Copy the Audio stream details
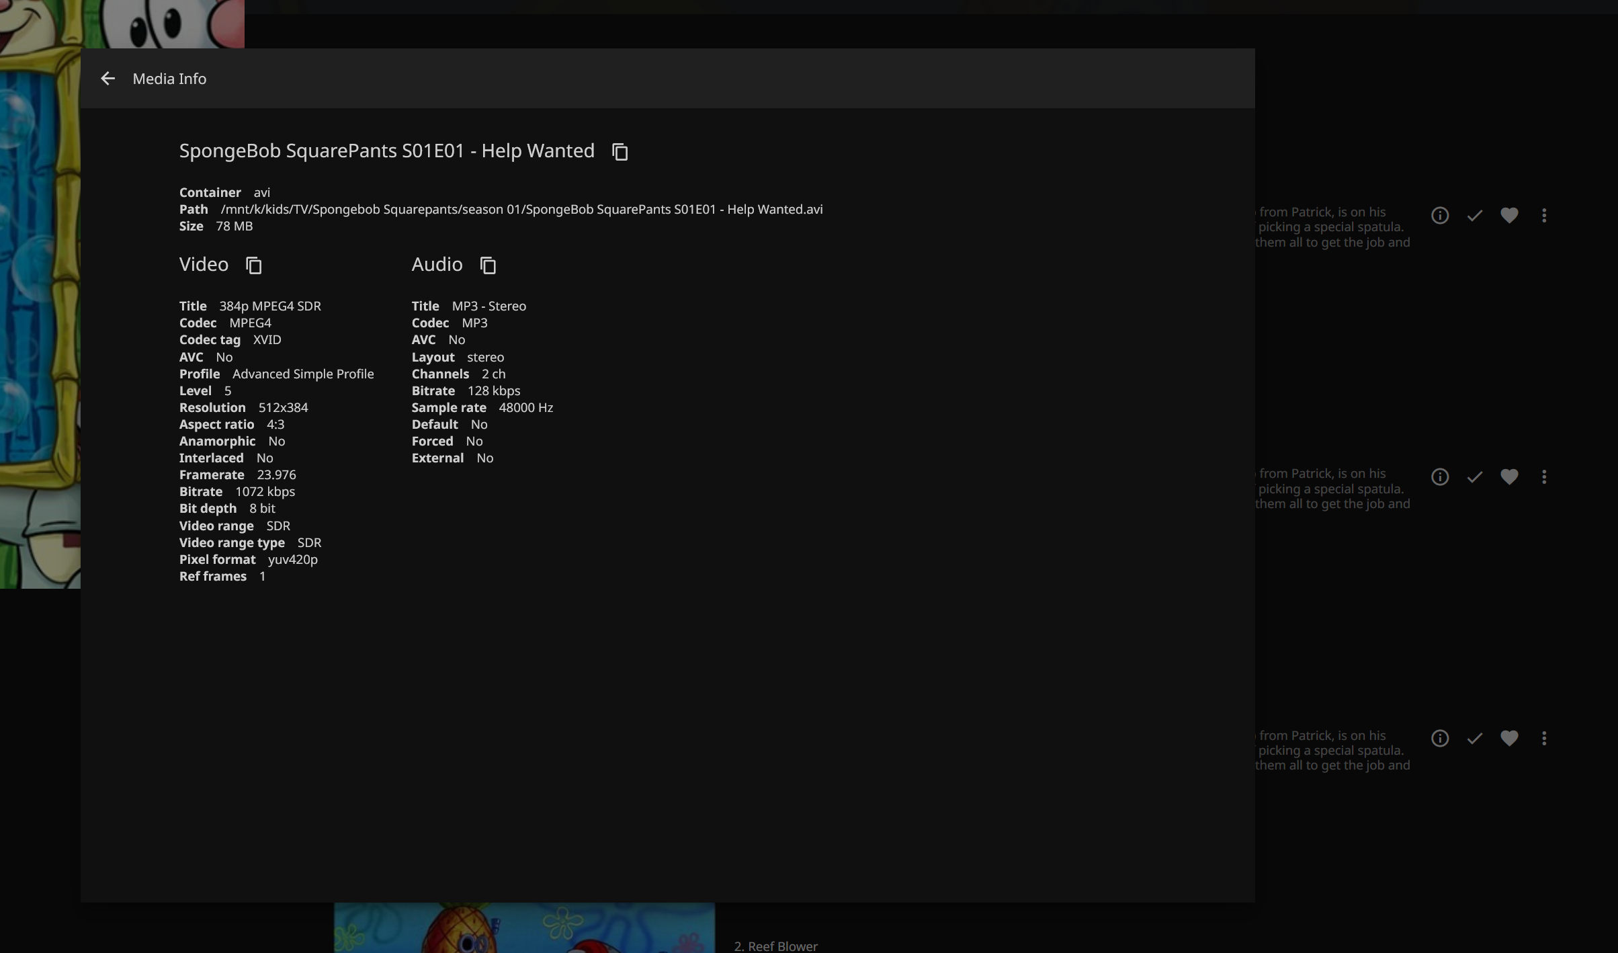 pos(488,265)
